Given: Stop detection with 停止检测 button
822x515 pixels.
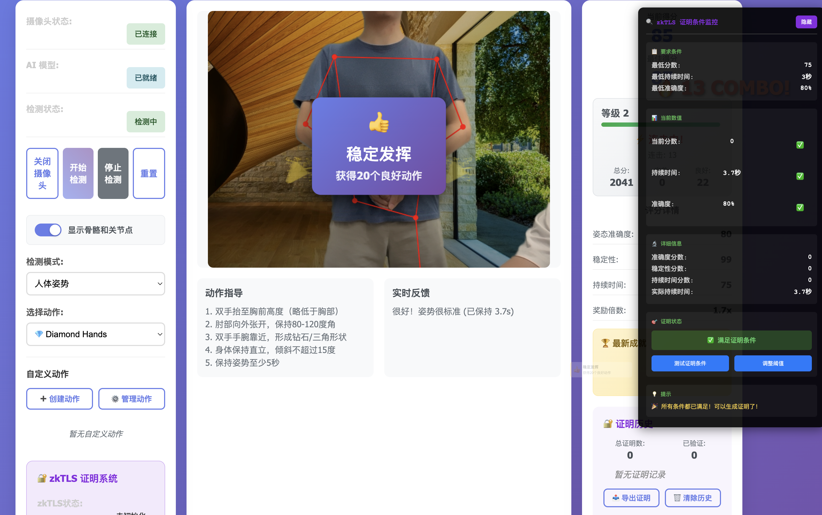Looking at the screenshot, I should tap(113, 173).
